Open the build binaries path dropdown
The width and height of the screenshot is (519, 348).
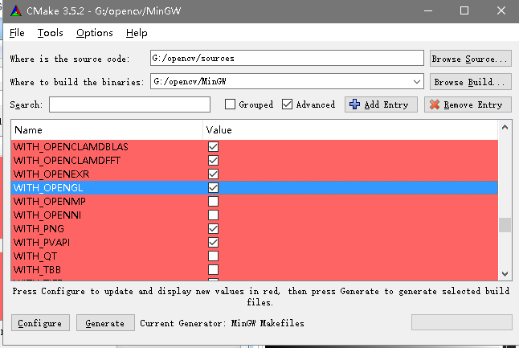point(417,81)
